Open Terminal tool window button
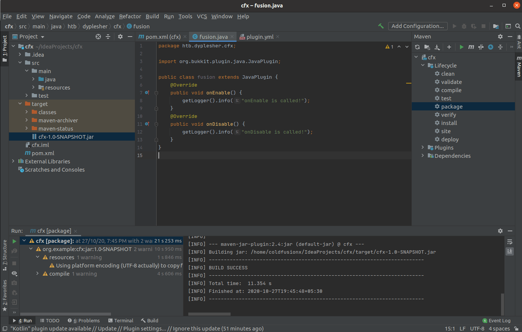Image resolution: width=522 pixels, height=332 pixels. [120, 320]
